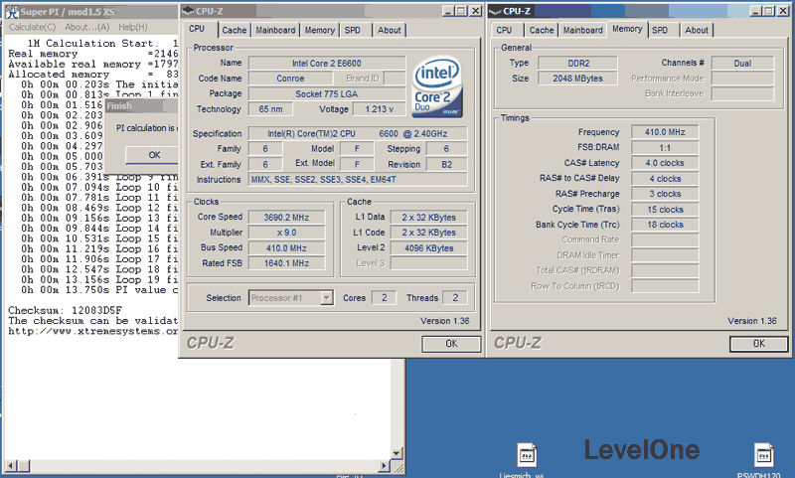The image size is (795, 478).
Task: Click the Channels # value Dual
Action: (742, 64)
